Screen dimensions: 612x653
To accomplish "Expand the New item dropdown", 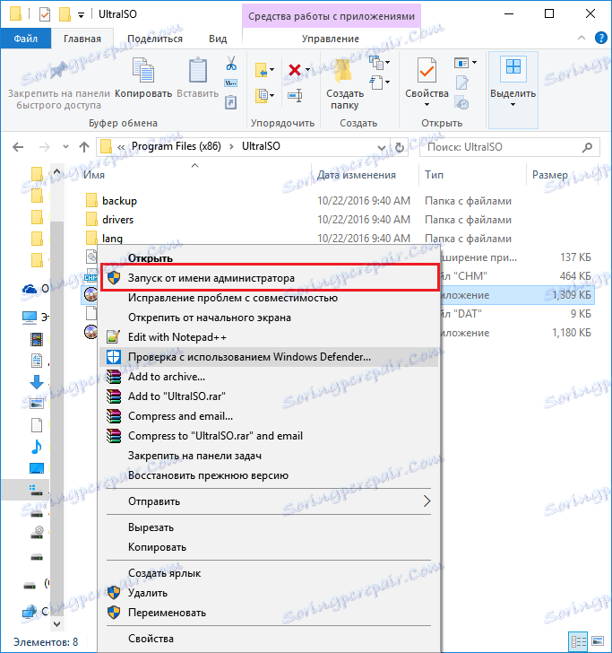I will (x=388, y=63).
